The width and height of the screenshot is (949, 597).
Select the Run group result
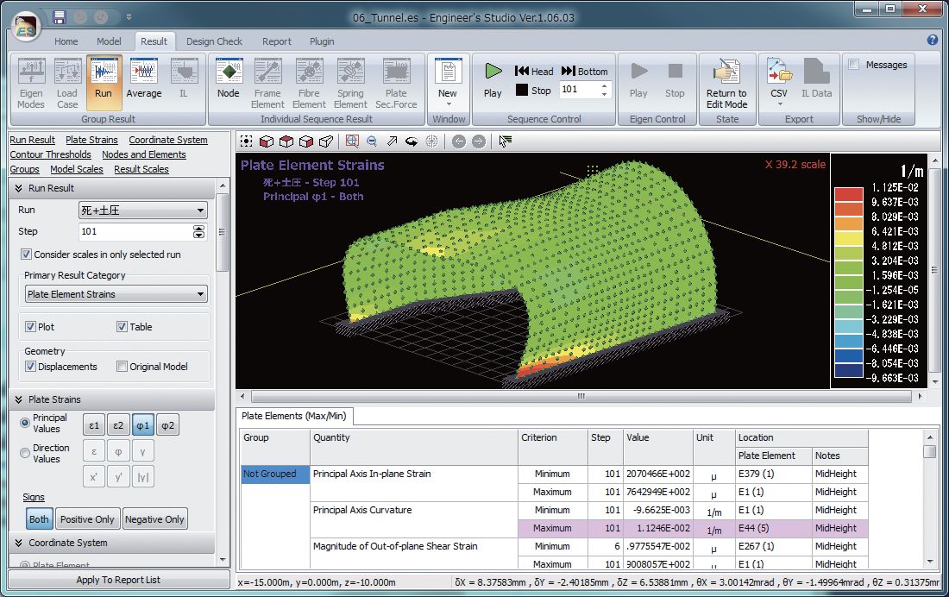pyautogui.click(x=104, y=84)
